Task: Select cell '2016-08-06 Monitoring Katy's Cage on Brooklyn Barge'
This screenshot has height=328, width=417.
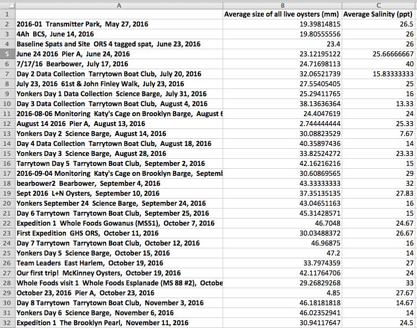Action: (x=119, y=114)
